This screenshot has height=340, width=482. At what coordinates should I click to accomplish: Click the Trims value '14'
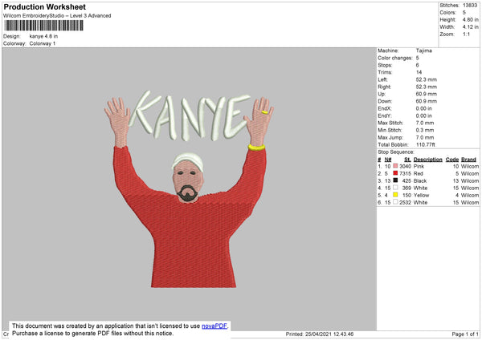419,72
